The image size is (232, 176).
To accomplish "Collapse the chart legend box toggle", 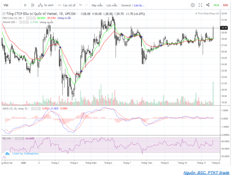I will (x=4, y=14).
